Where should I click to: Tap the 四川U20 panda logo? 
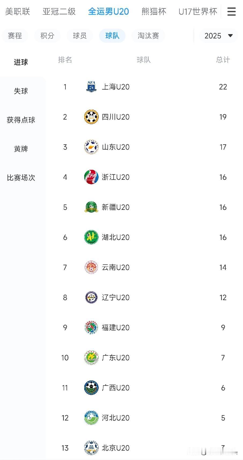point(91,117)
